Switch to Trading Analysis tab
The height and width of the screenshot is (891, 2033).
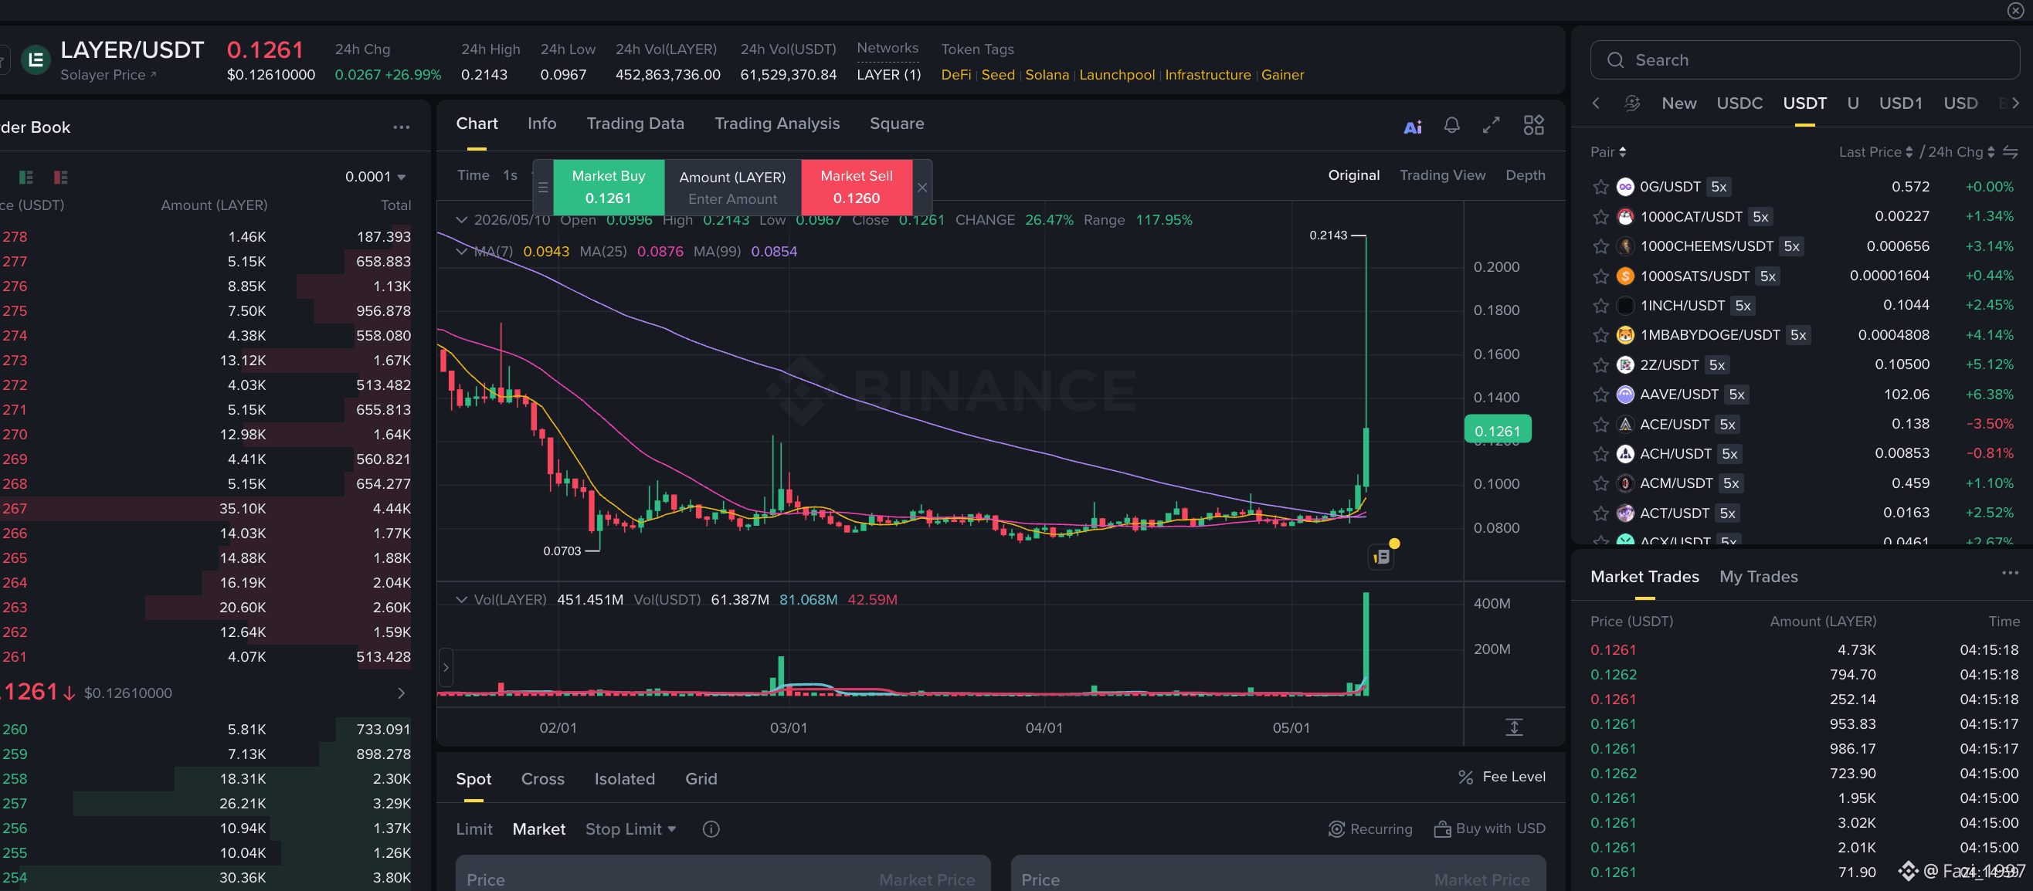(x=776, y=124)
